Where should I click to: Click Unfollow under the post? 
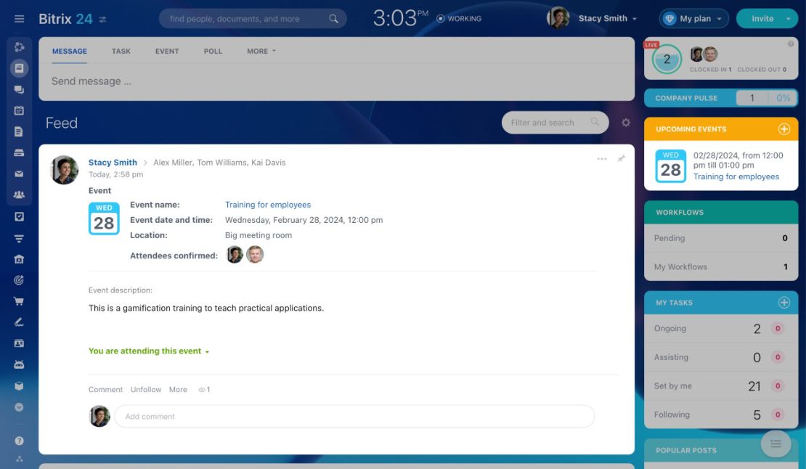145,389
